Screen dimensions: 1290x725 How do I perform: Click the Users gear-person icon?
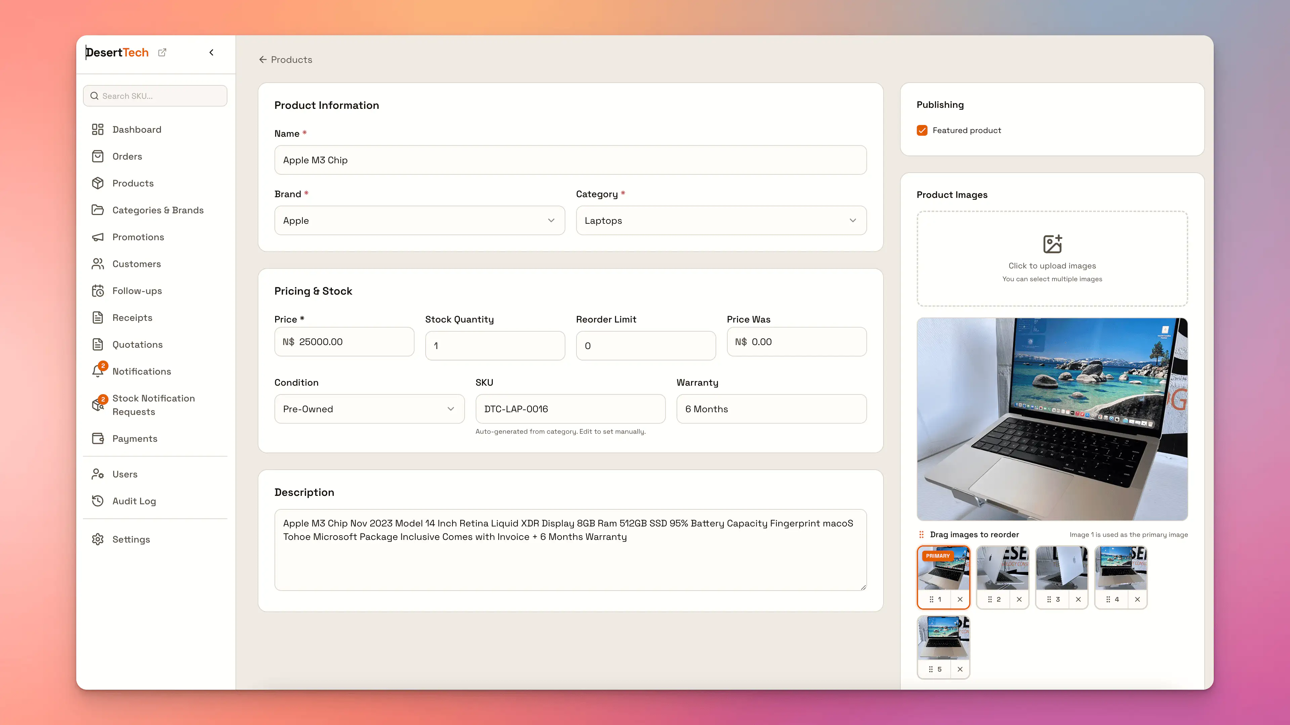click(98, 474)
